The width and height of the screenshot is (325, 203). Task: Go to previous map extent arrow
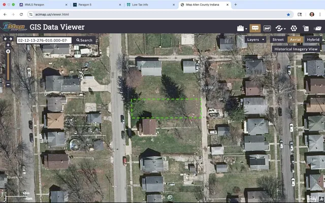click(x=6, y=39)
